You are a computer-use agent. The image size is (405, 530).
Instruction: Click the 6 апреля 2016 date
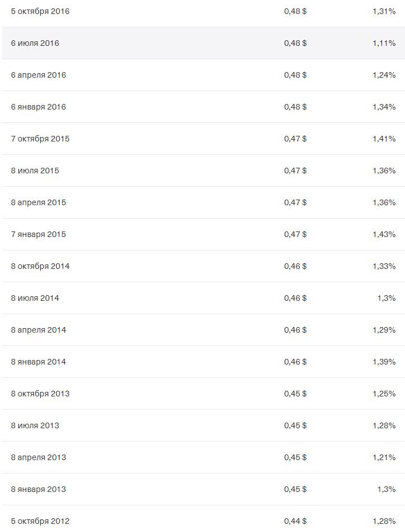[x=38, y=75]
